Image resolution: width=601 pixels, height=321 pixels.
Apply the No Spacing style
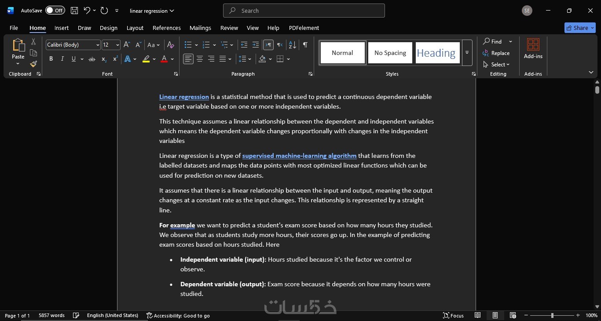390,53
